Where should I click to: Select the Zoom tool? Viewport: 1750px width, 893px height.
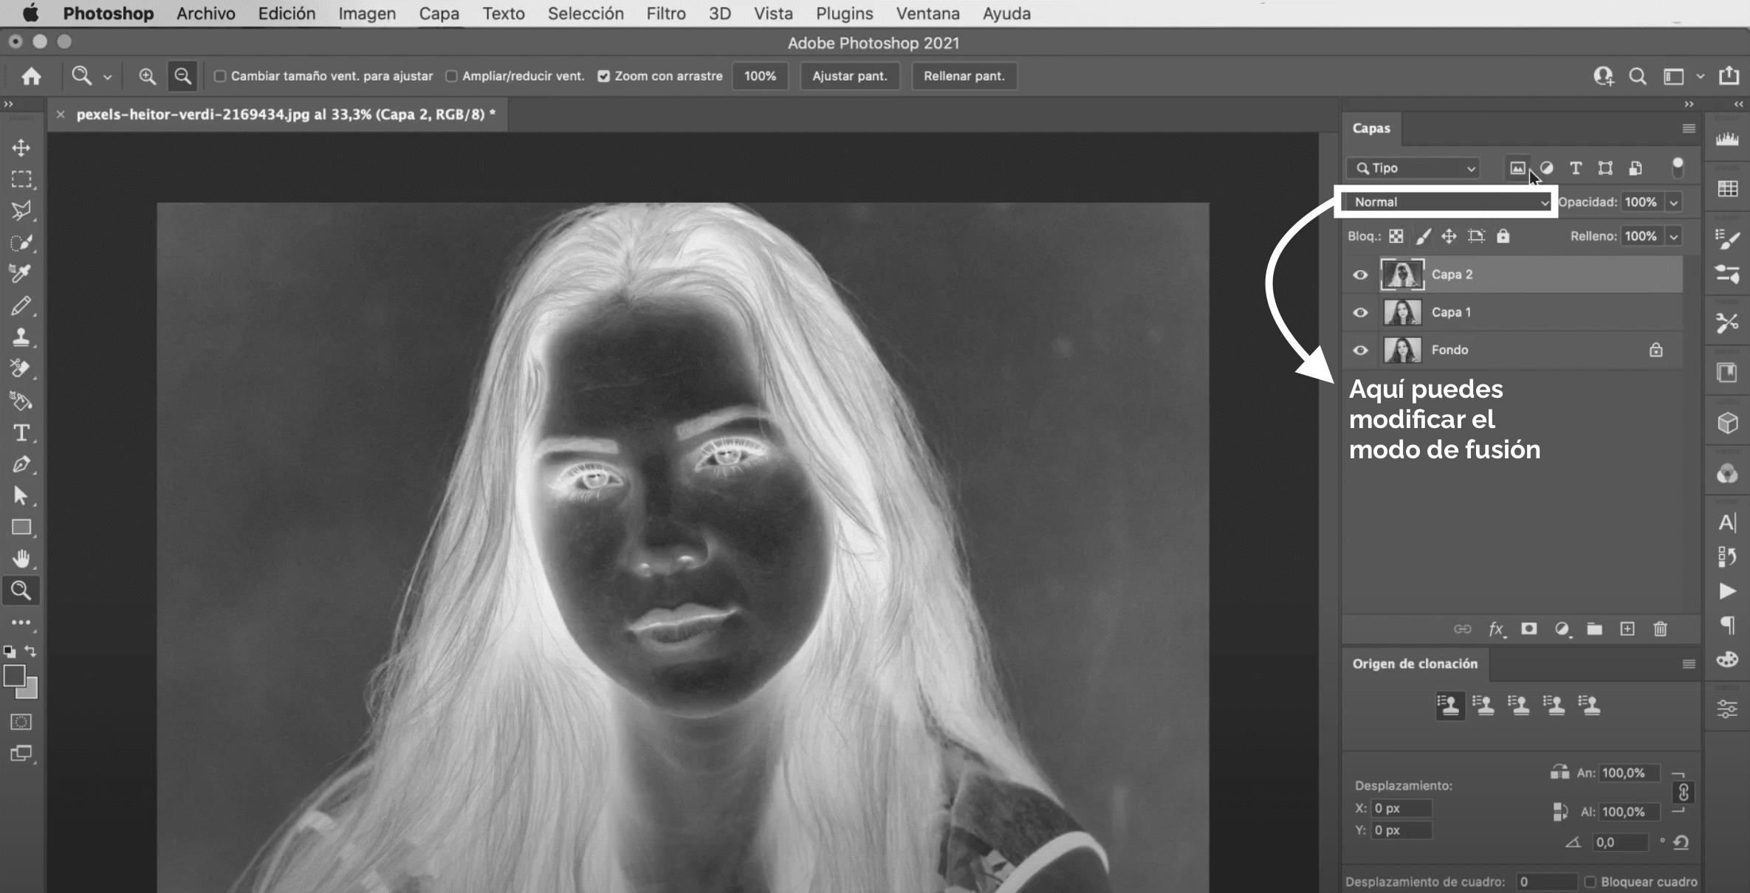[x=21, y=589]
